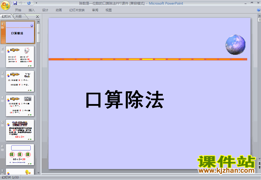
Task: Play animation star icon of slide 3
Action: (x=2, y=76)
